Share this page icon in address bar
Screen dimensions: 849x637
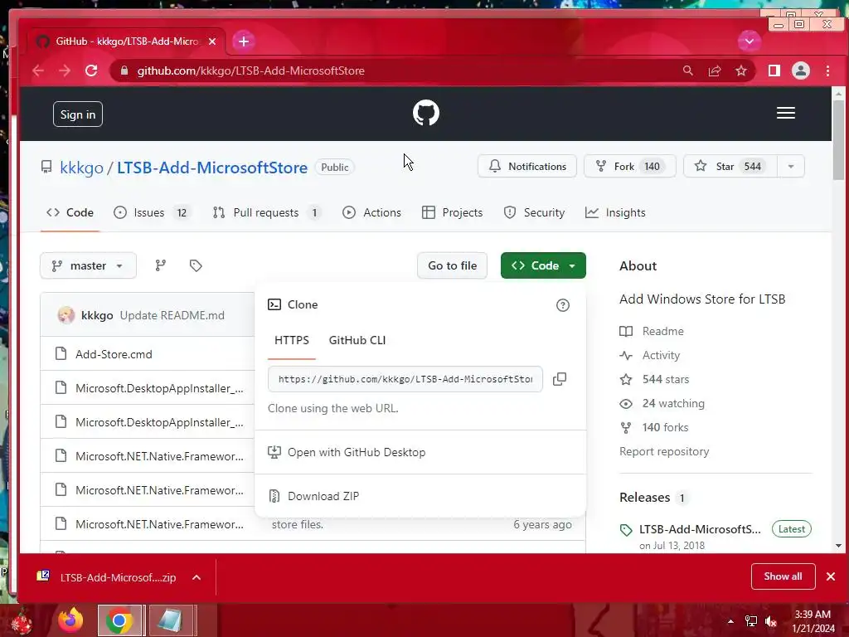pos(714,71)
